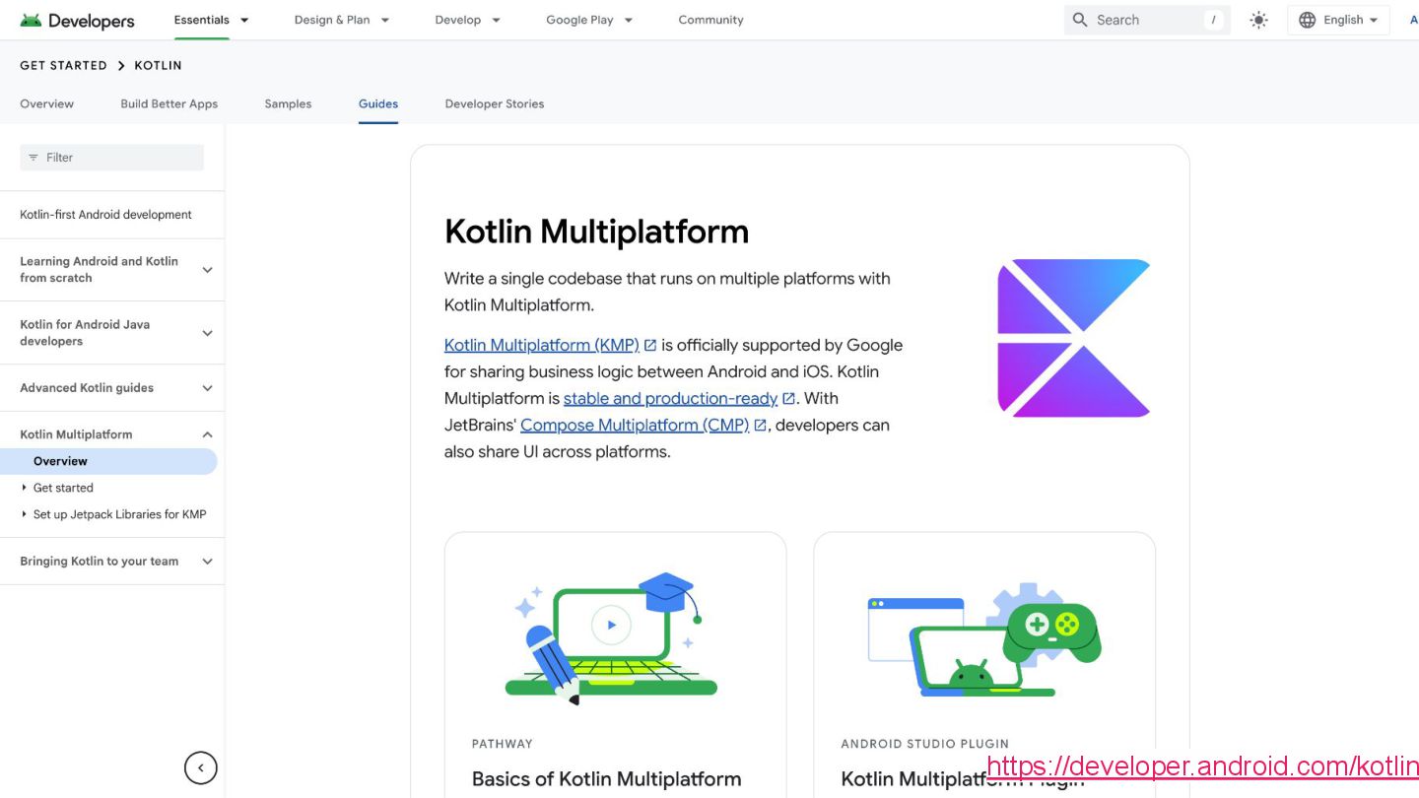This screenshot has width=1419, height=798.
Task: Expand the Get started tree item
Action: click(25, 488)
